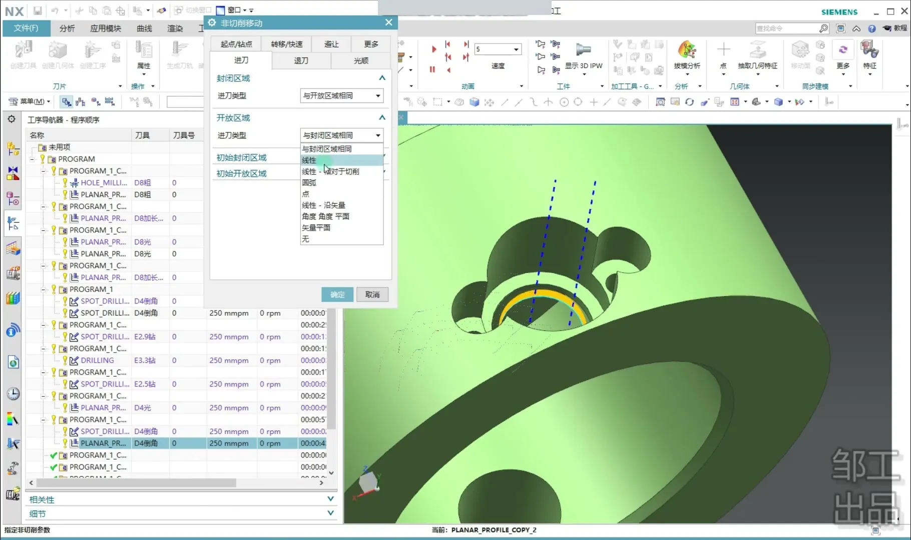Open the 转移/快速 tab
Screen dimensions: 911x540
tap(286, 44)
